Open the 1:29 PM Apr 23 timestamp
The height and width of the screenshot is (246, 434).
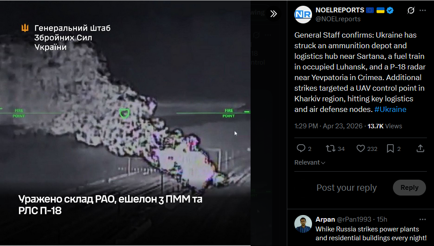(x=328, y=126)
